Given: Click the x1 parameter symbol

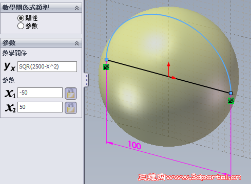Looking at the screenshot, I should tap(10, 94).
